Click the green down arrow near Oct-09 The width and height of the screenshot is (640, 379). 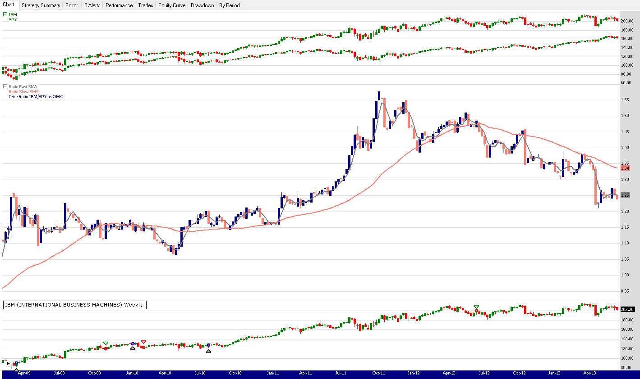pyautogui.click(x=106, y=343)
